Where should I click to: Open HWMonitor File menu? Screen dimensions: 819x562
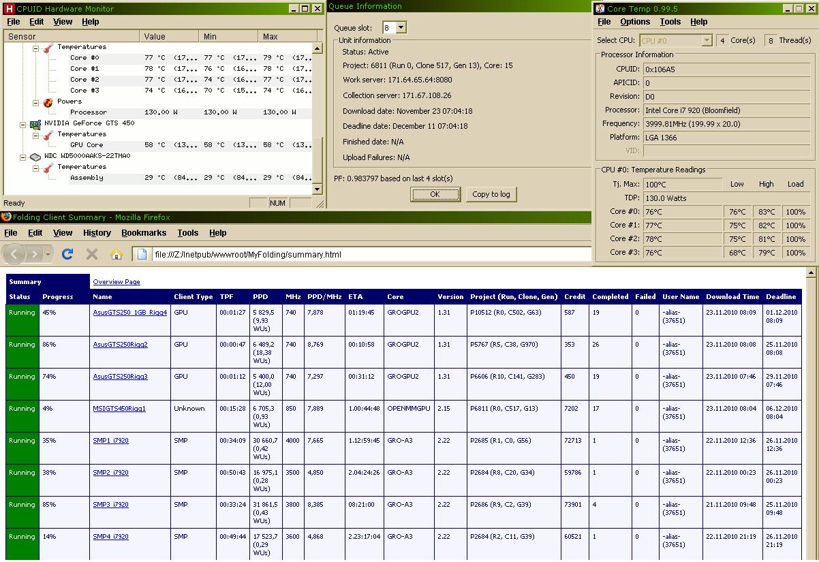(13, 22)
